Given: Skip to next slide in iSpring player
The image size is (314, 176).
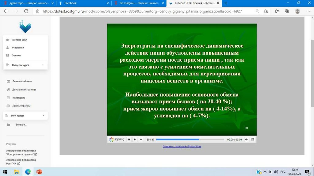Looking at the screenshot, I should coord(140,139).
